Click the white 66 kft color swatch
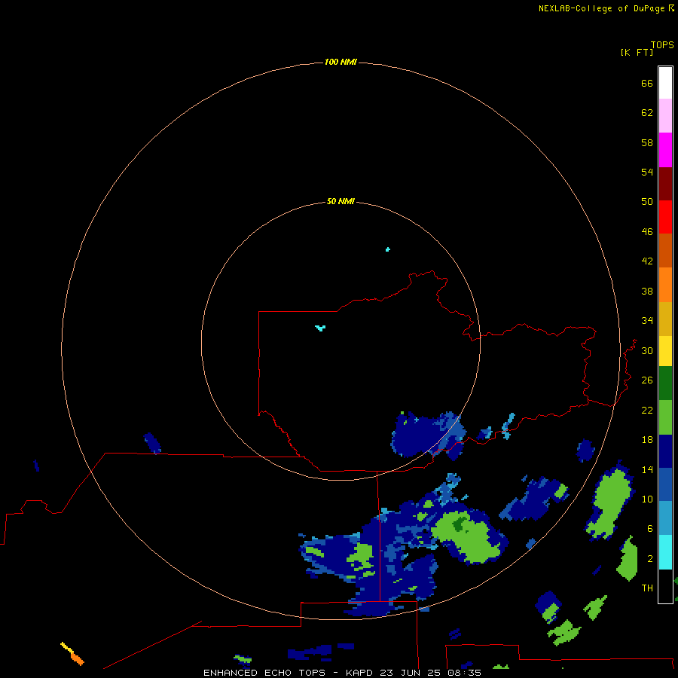 (665, 83)
